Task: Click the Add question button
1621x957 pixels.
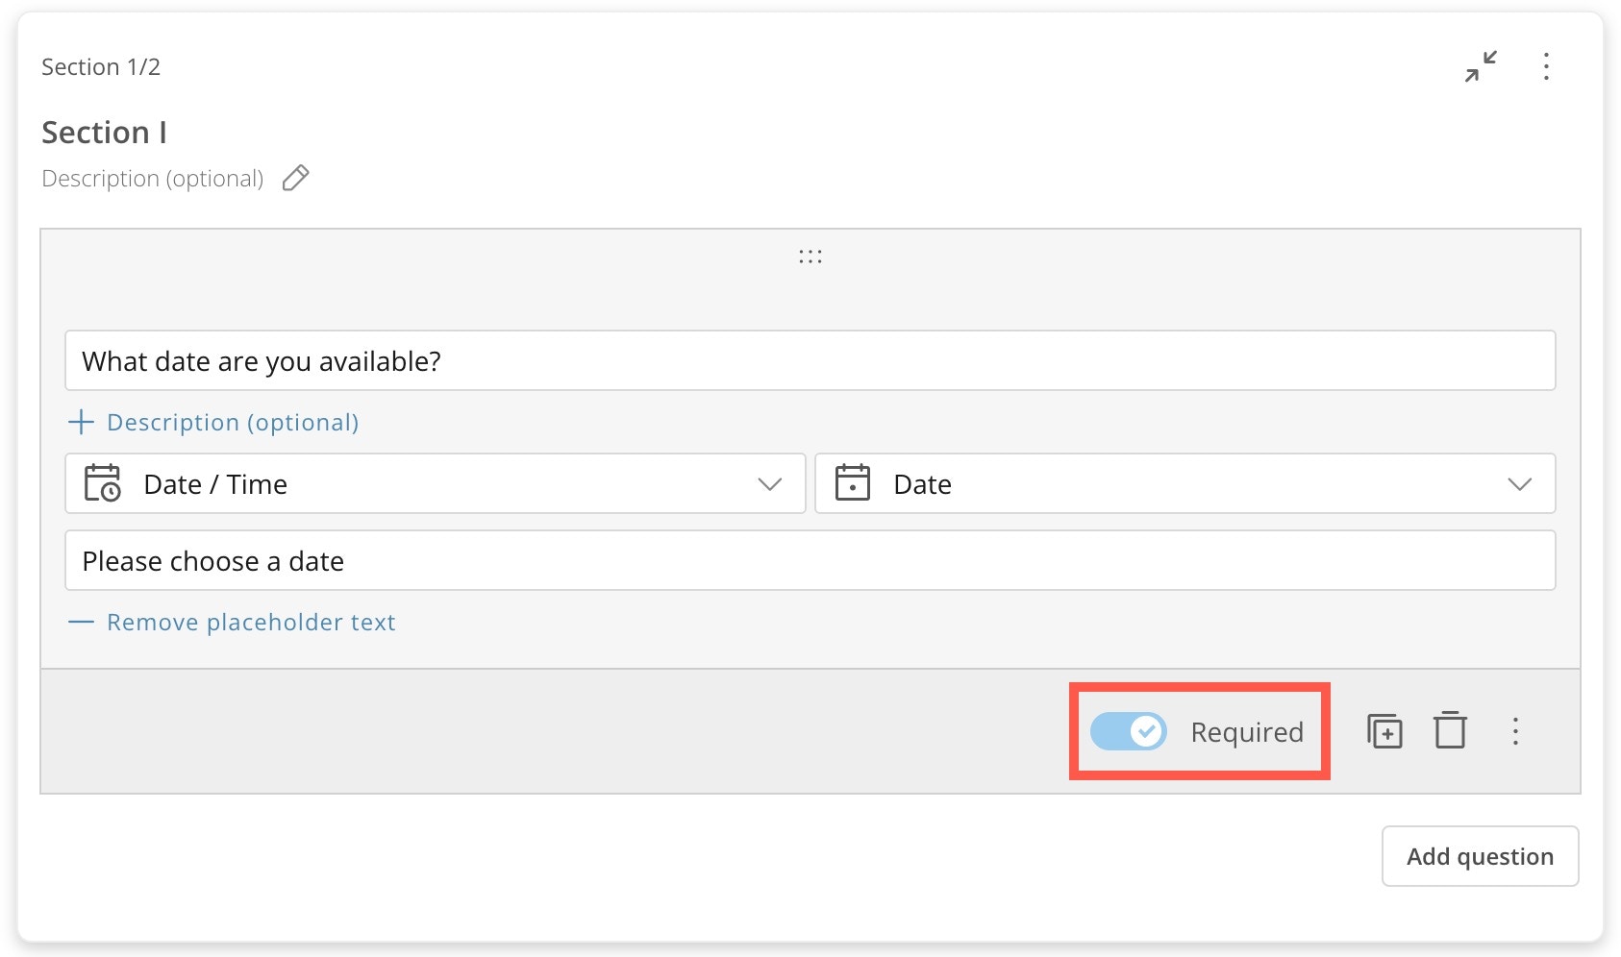Action: coord(1481,856)
